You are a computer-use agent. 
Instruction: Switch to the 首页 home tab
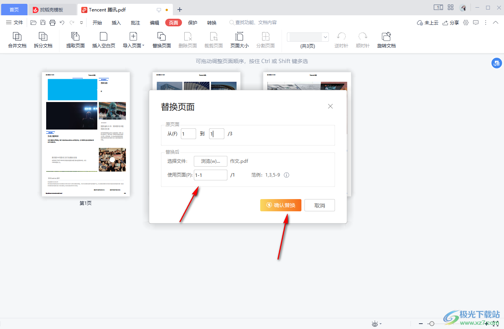click(x=14, y=10)
